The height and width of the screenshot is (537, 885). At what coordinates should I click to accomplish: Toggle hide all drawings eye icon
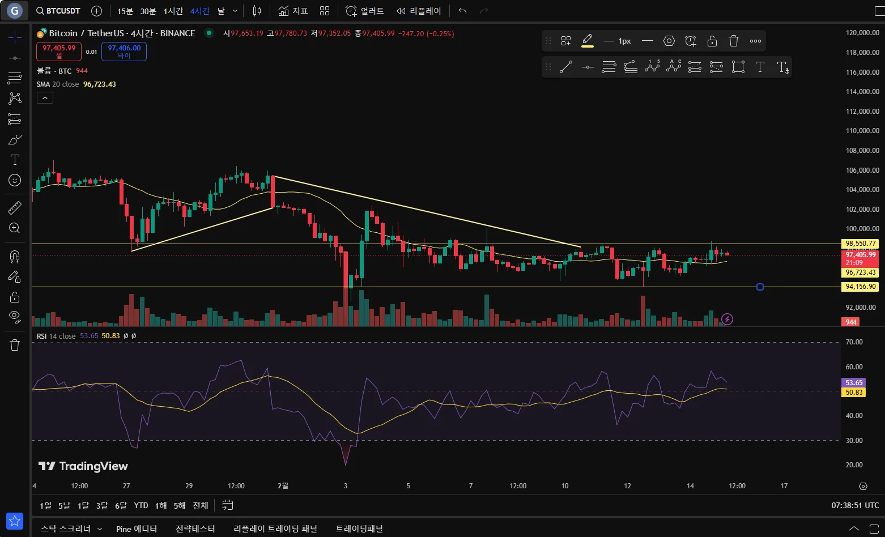15,317
